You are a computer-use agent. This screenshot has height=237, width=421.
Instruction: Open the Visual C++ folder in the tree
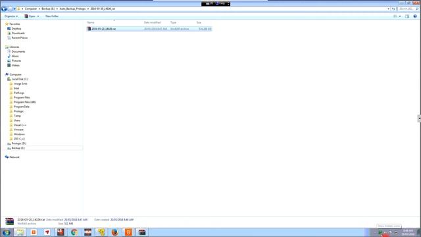click(x=20, y=125)
